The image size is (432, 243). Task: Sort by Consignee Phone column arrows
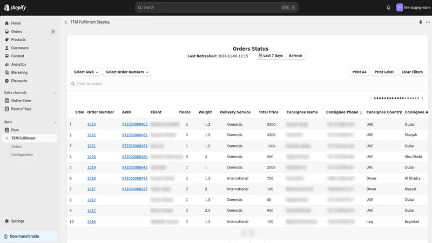361,112
